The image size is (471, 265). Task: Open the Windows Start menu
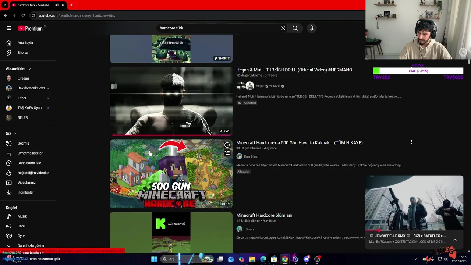154,259
